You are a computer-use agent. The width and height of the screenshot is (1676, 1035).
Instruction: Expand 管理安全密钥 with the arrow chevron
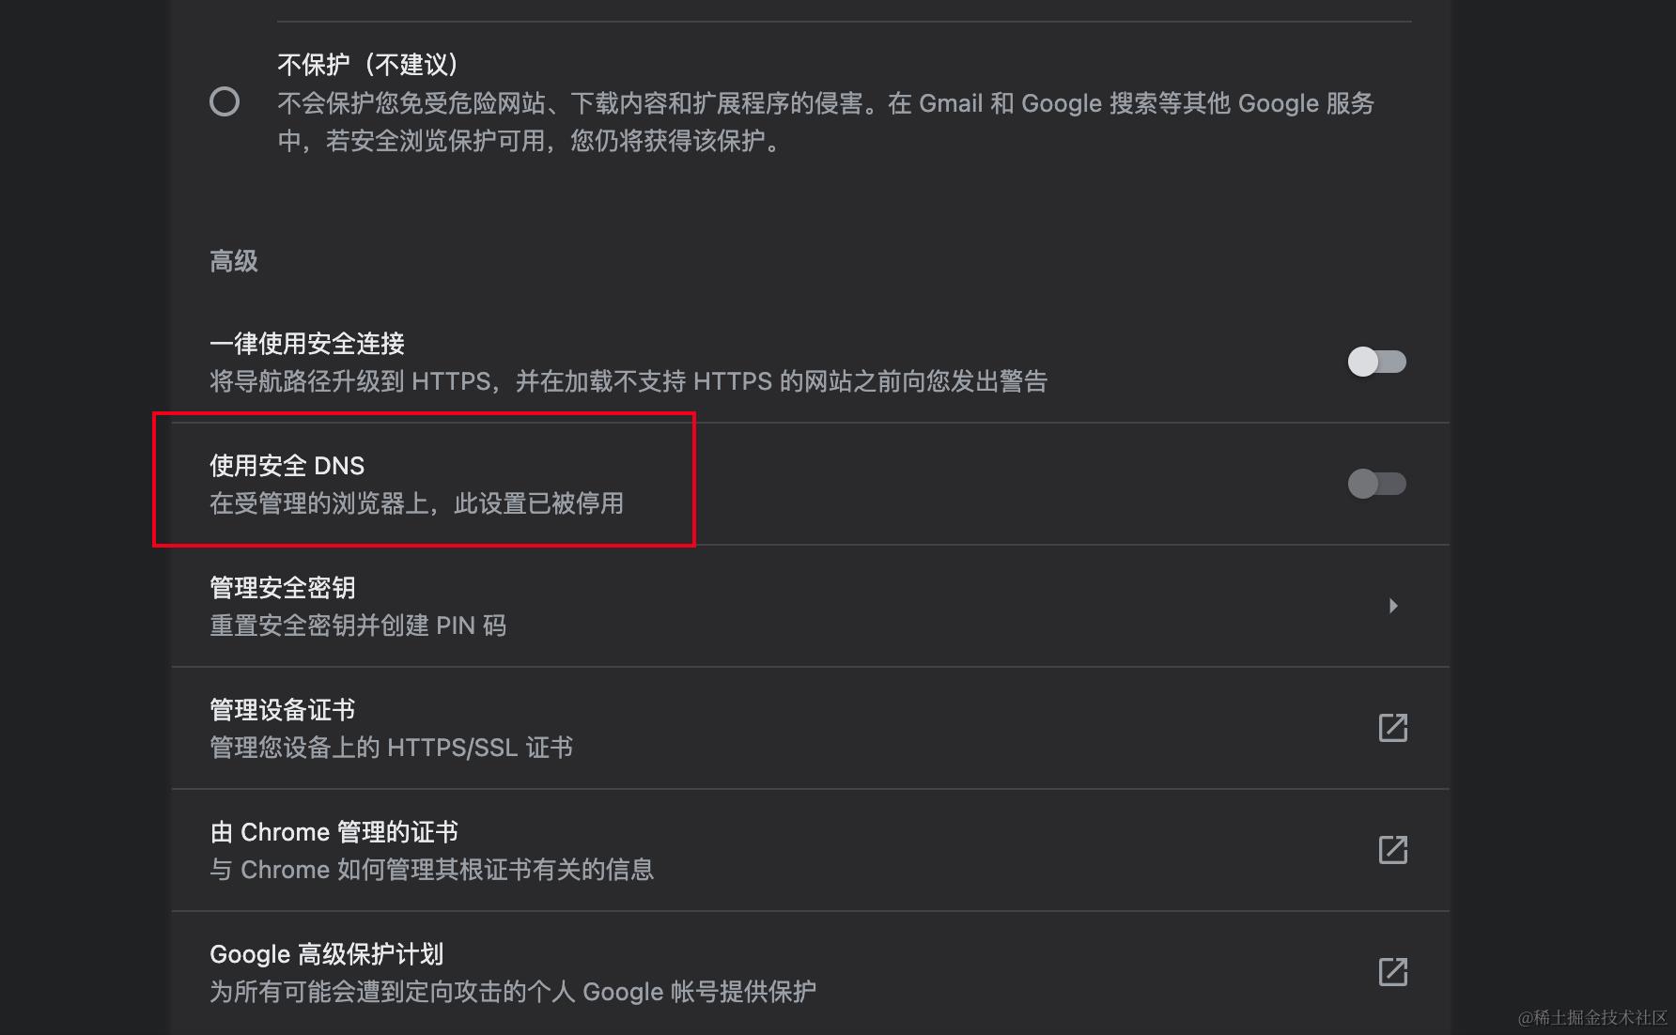tap(1393, 606)
